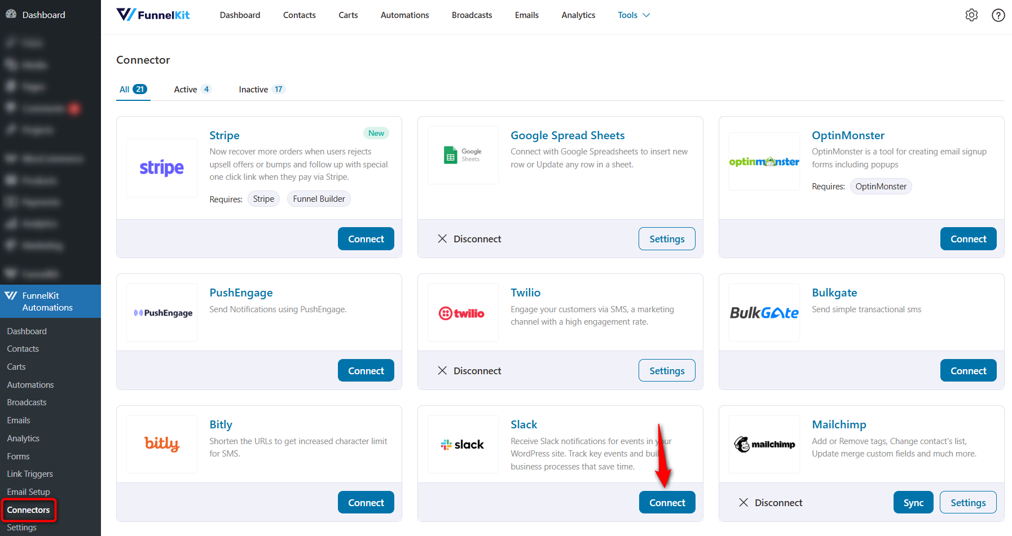
Task: Click the PushEngage logo
Action: coord(161,312)
